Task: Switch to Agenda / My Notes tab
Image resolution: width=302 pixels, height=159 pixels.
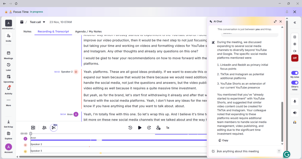Action: tap(88, 32)
